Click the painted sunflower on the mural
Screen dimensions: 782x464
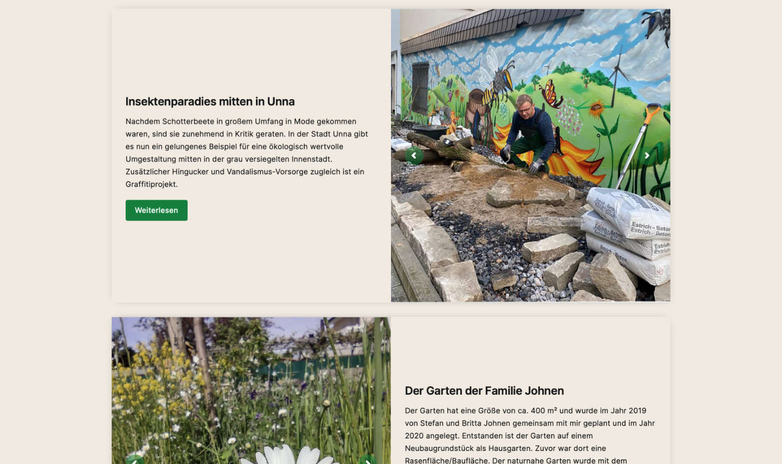coord(596,109)
